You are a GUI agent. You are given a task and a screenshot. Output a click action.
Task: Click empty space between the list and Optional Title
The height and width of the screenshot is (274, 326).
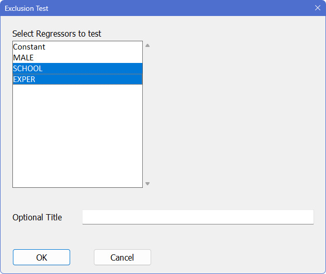click(x=77, y=199)
